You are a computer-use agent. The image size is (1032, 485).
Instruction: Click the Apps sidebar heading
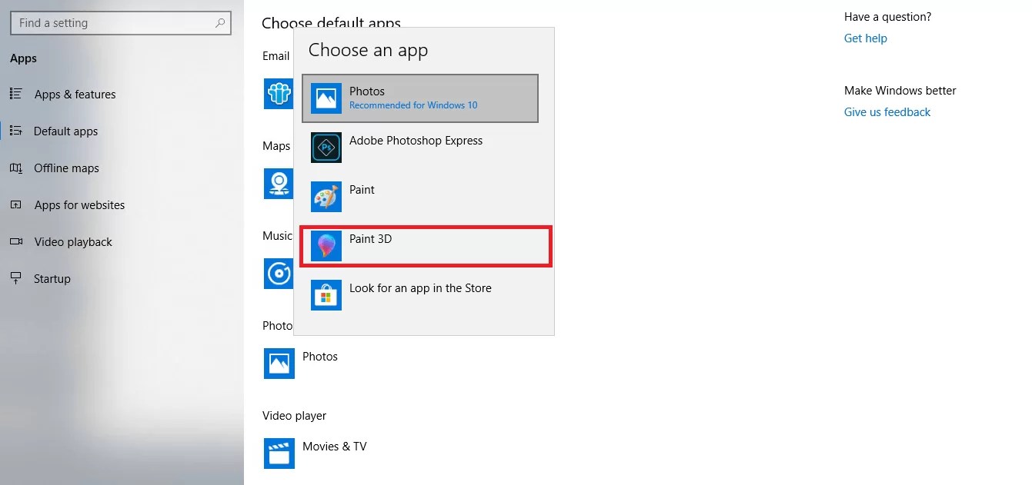(x=23, y=58)
